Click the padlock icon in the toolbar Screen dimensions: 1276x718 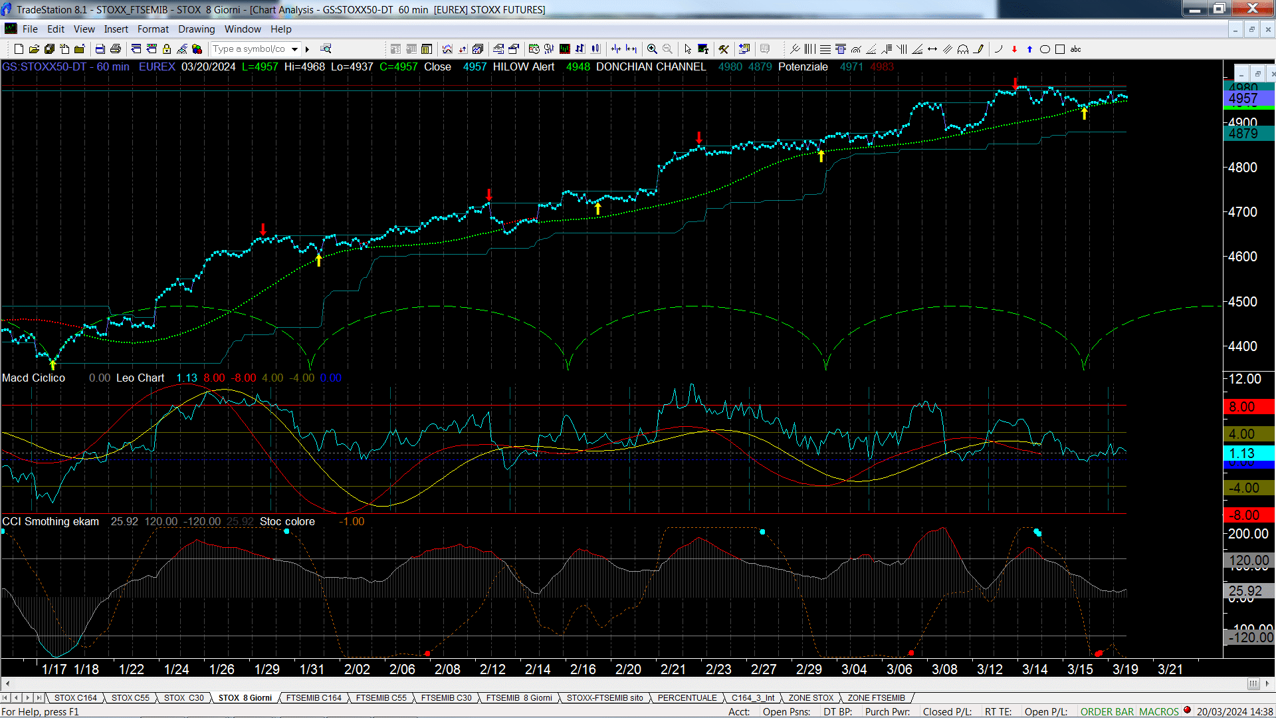tap(167, 49)
